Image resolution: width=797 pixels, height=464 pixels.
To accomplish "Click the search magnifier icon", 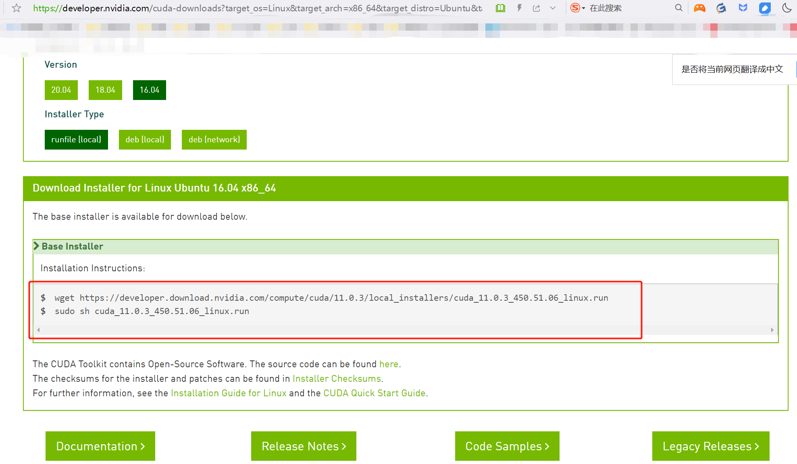I will [678, 8].
